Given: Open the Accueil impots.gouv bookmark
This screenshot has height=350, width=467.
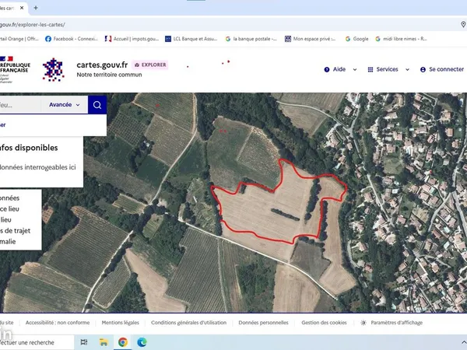Looking at the screenshot, I should [132, 39].
